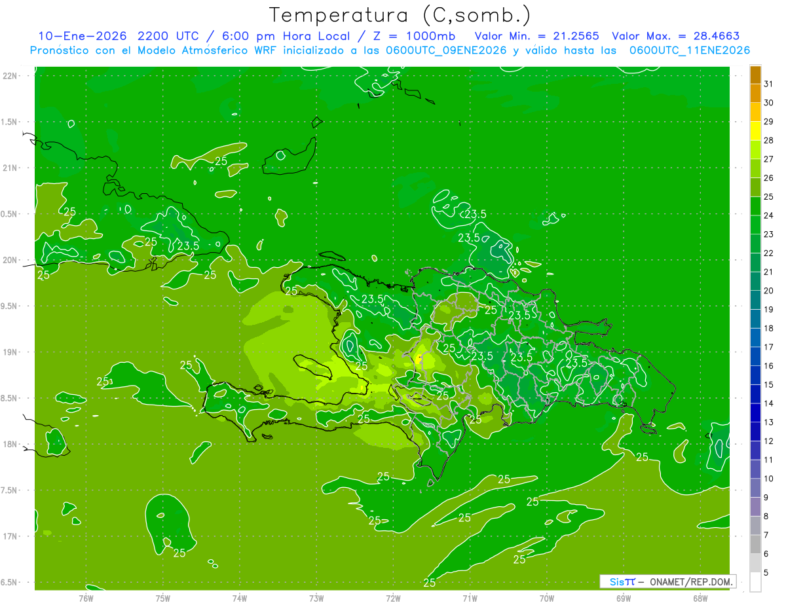
Task: Click the Valor Max. = 28.4663 readout
Action: [676, 36]
